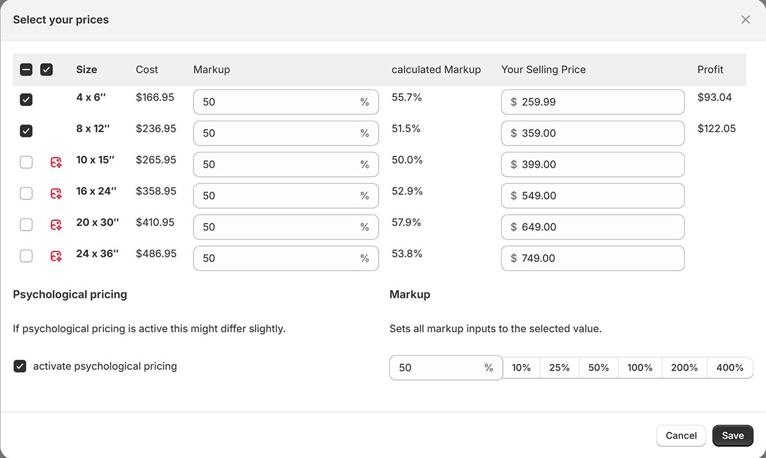The image size is (766, 458).
Task: Toggle the second checked header checkbox
Action: (47, 70)
